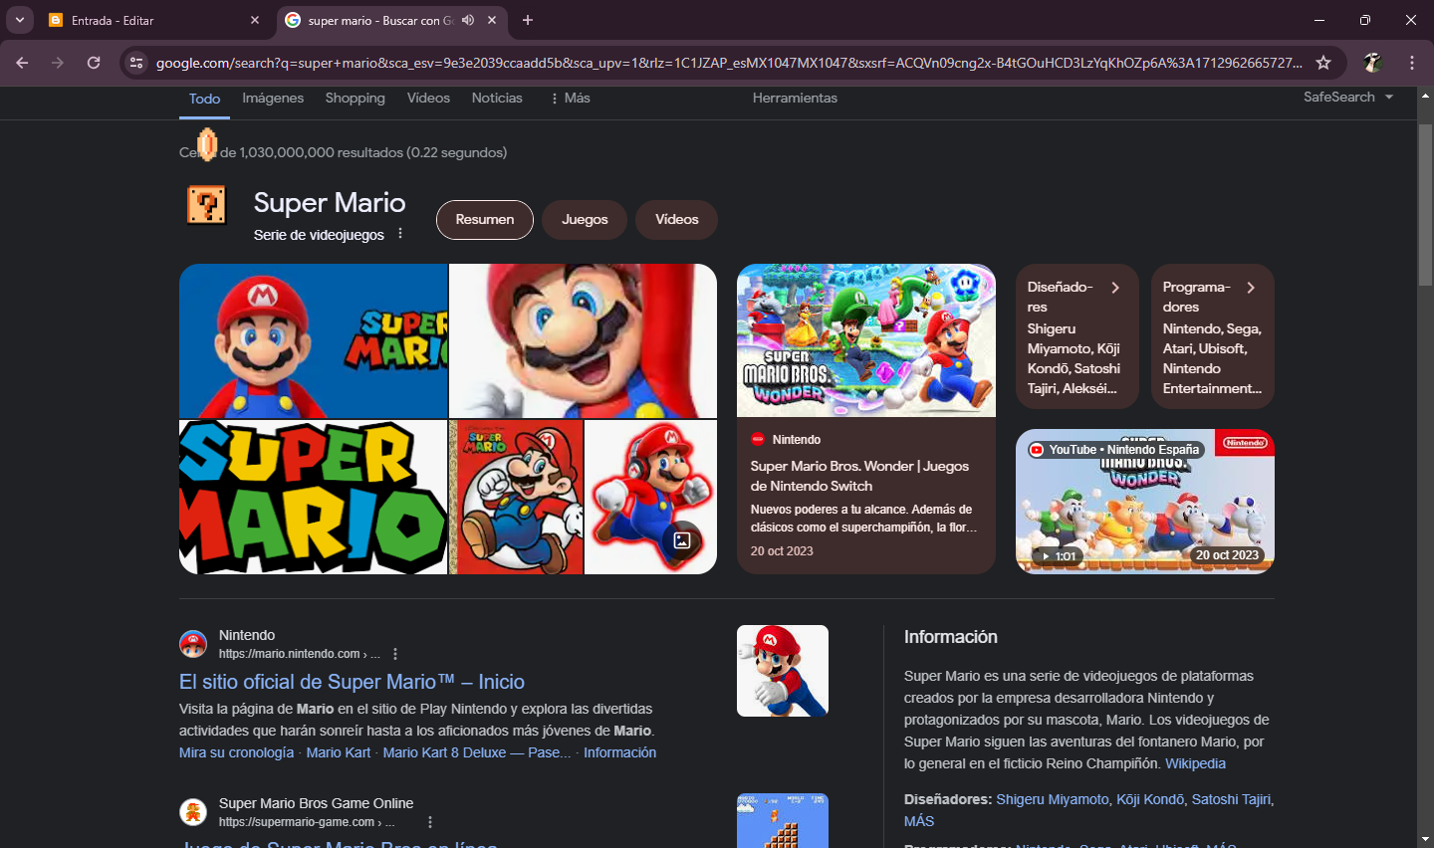The height and width of the screenshot is (848, 1434).
Task: Open the running Mario red background image
Action: tap(516, 497)
